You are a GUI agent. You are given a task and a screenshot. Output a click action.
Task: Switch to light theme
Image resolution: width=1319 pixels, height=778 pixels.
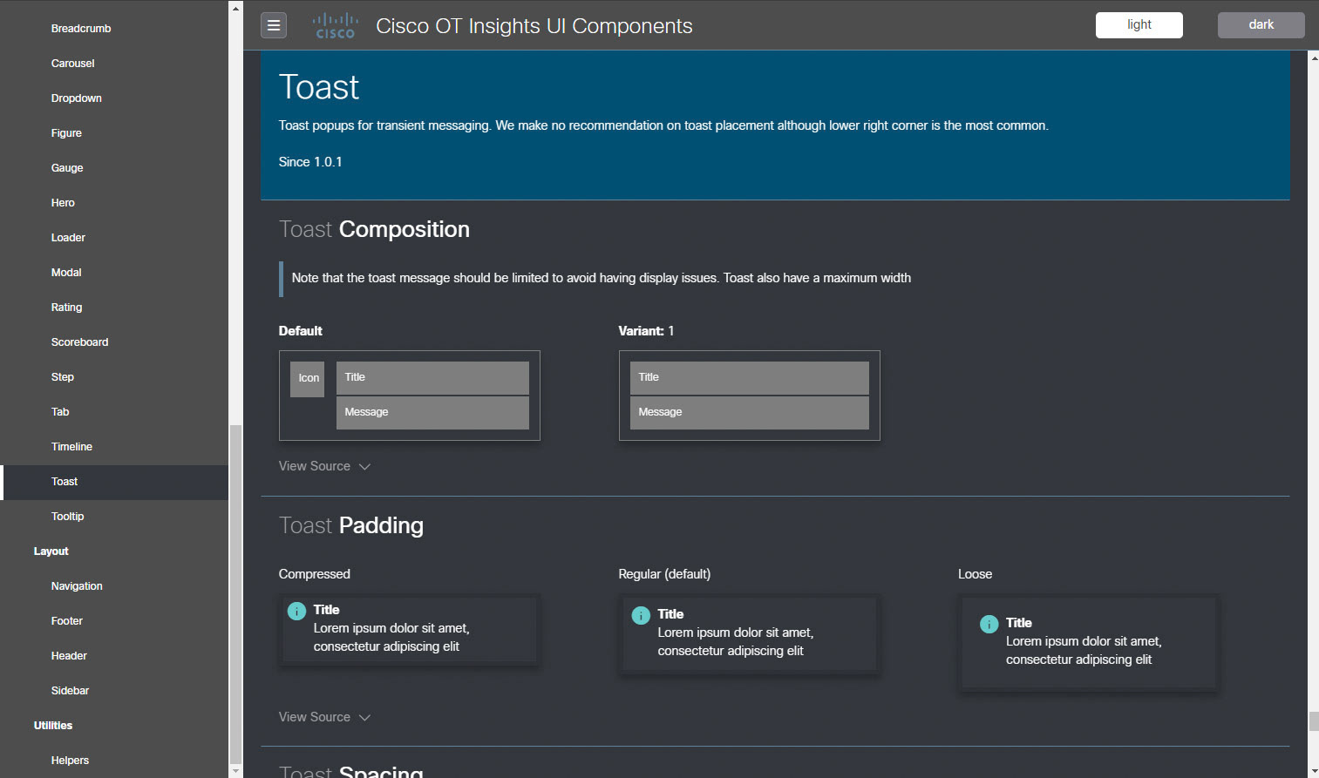pyautogui.click(x=1139, y=25)
